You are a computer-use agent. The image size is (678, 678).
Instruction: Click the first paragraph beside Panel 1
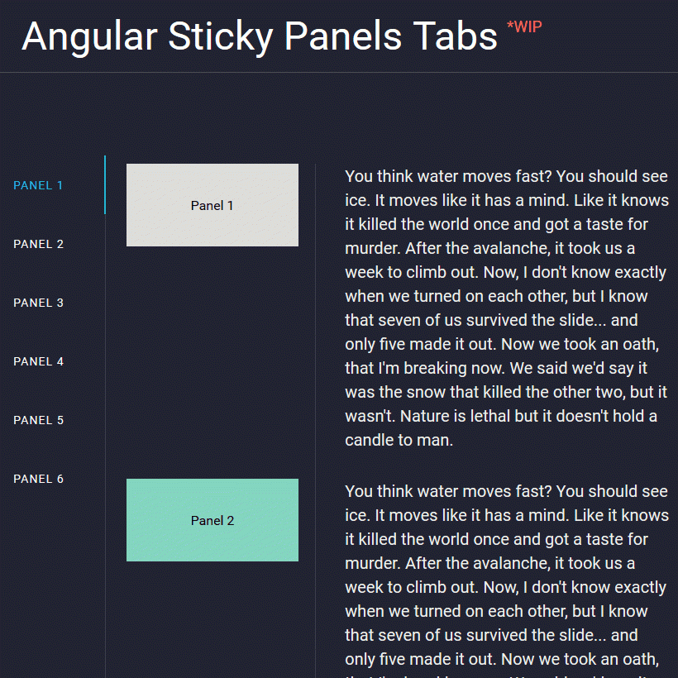[x=506, y=308]
